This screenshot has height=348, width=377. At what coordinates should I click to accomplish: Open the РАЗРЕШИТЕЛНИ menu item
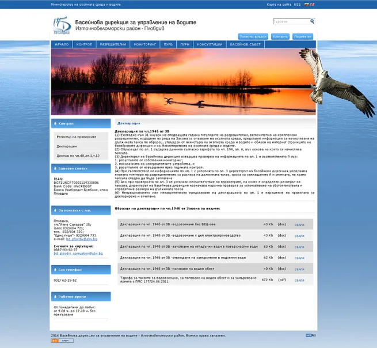pos(113,44)
